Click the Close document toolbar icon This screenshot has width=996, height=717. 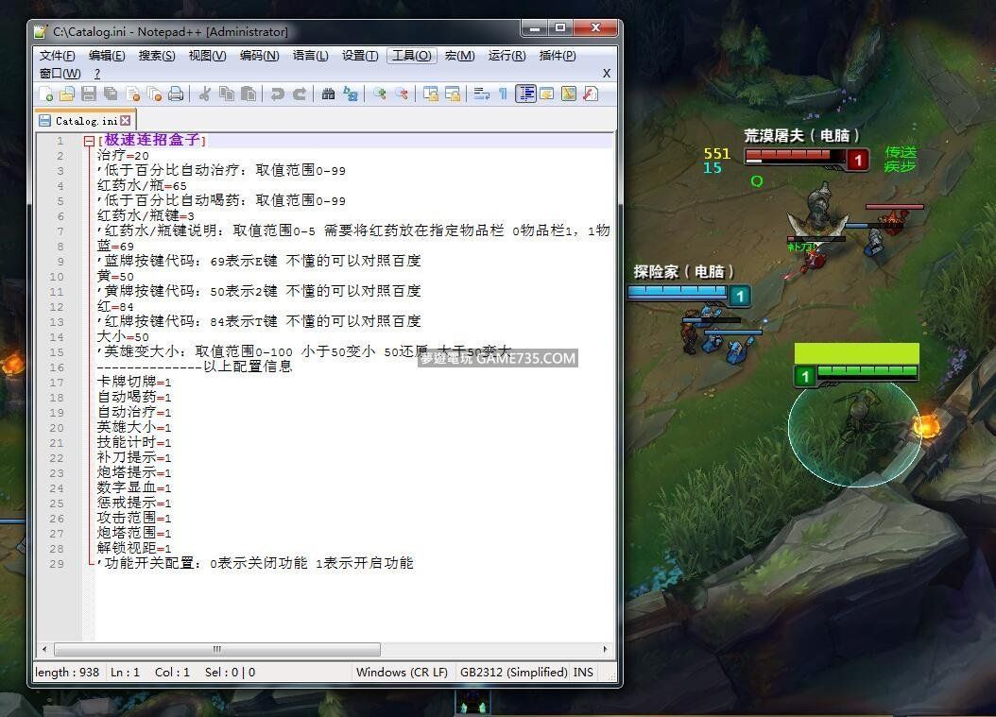point(132,94)
